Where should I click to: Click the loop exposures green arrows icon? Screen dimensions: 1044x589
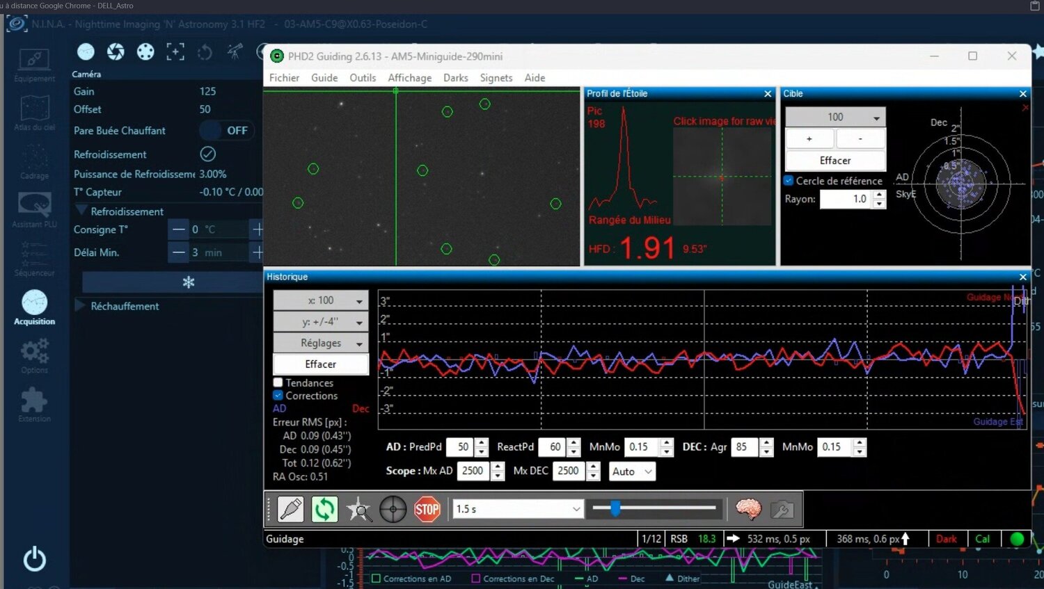click(x=324, y=509)
